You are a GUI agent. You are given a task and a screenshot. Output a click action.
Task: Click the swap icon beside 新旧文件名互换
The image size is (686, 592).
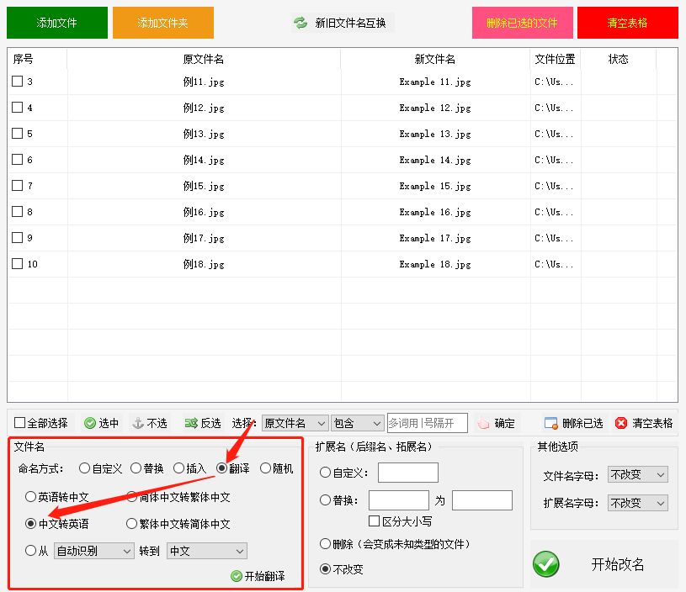(300, 23)
